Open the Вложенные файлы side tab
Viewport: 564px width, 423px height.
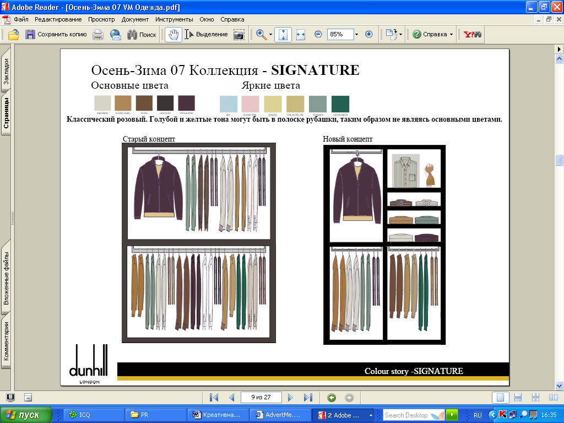click(x=6, y=278)
